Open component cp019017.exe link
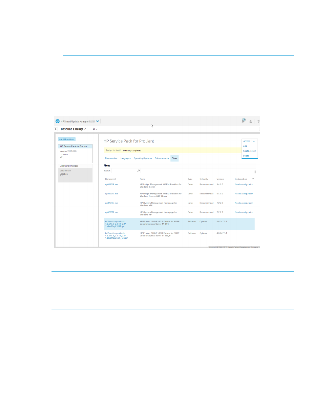 (x=112, y=194)
